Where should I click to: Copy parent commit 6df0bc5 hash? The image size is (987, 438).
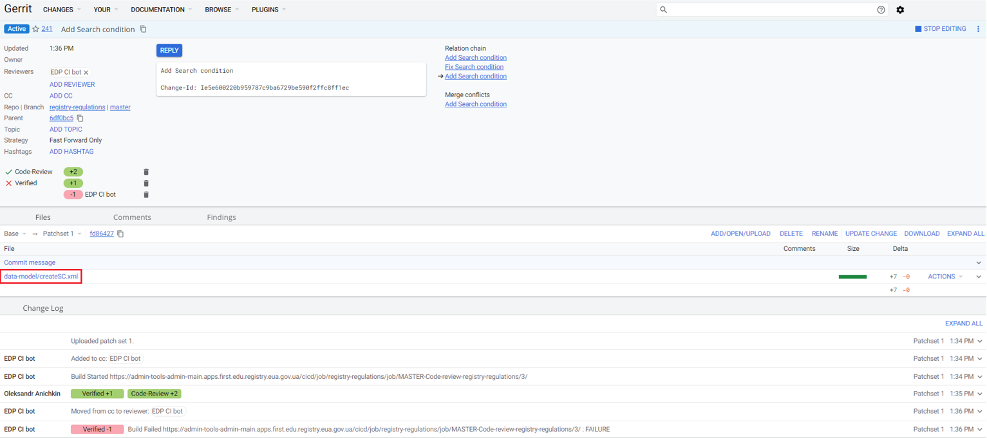(80, 118)
